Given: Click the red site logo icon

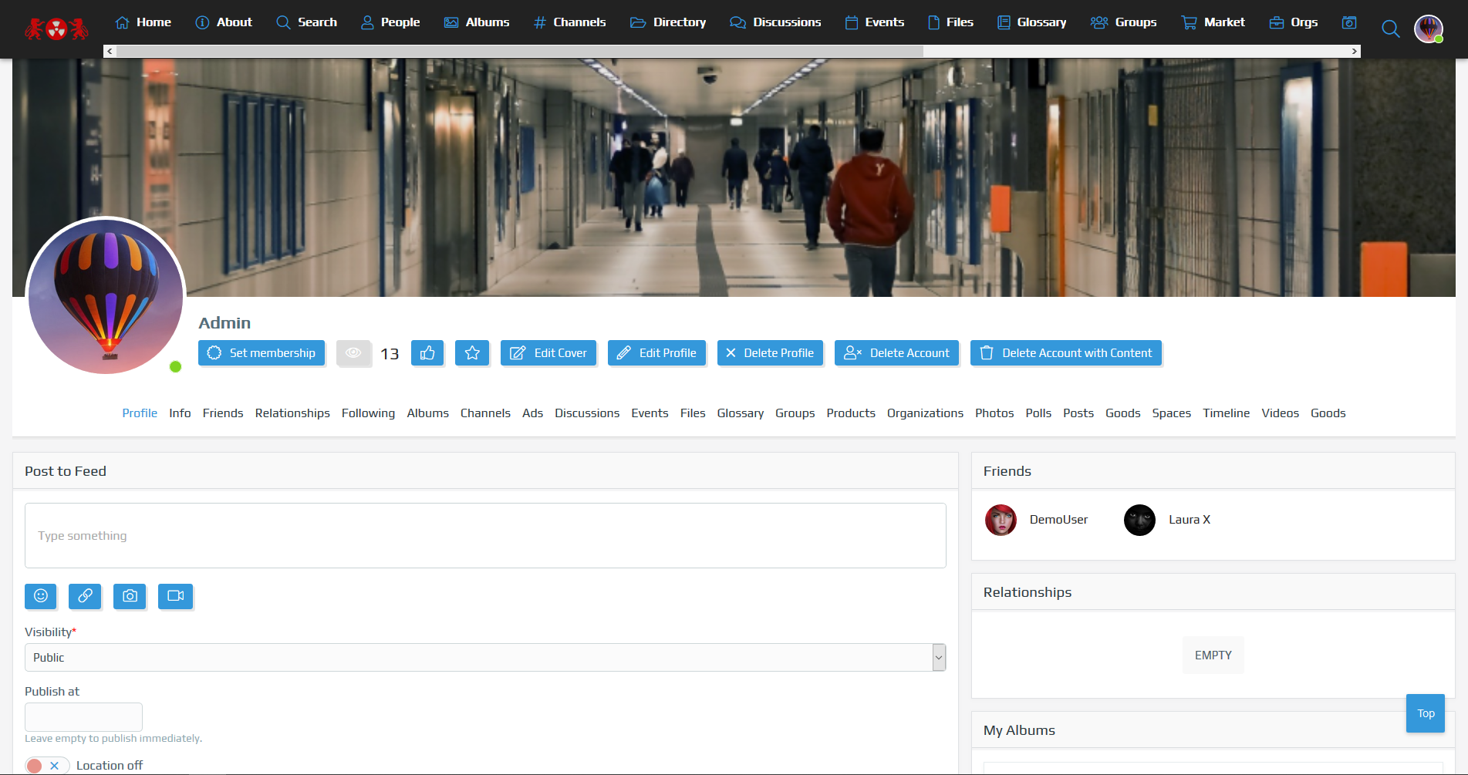Looking at the screenshot, I should [56, 29].
